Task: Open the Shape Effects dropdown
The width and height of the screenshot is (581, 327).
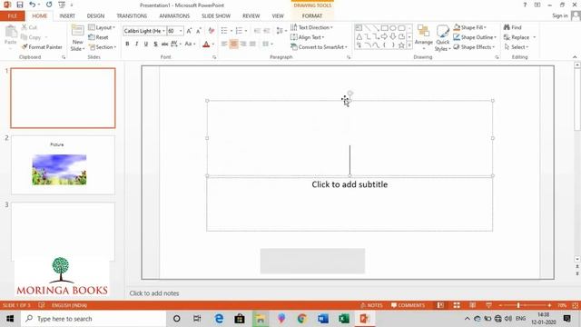Action: 474,47
